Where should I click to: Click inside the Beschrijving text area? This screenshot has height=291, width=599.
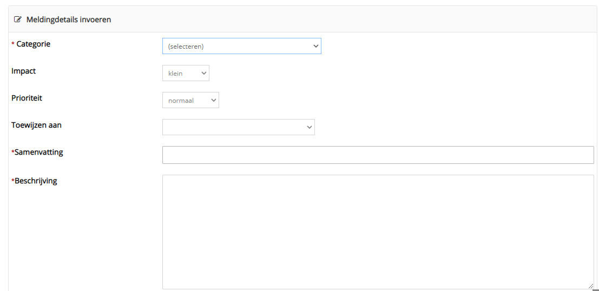tap(378, 232)
